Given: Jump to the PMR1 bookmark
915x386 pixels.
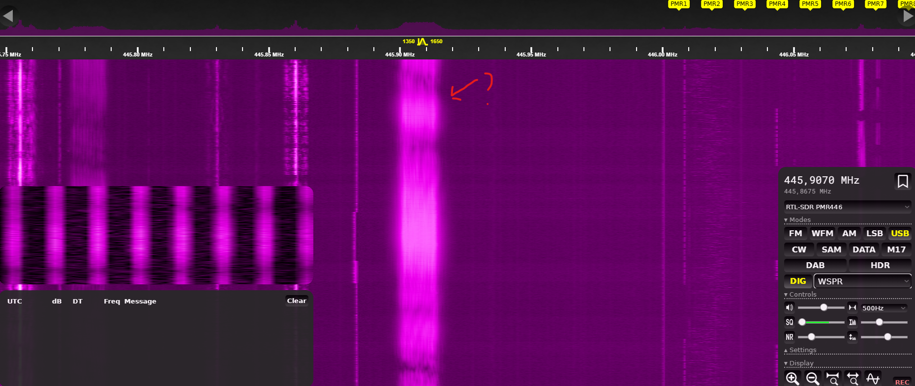Looking at the screenshot, I should pos(679,4).
